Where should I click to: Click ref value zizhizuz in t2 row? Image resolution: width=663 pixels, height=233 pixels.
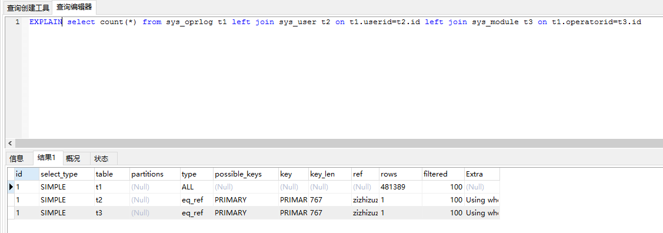(x=365, y=200)
